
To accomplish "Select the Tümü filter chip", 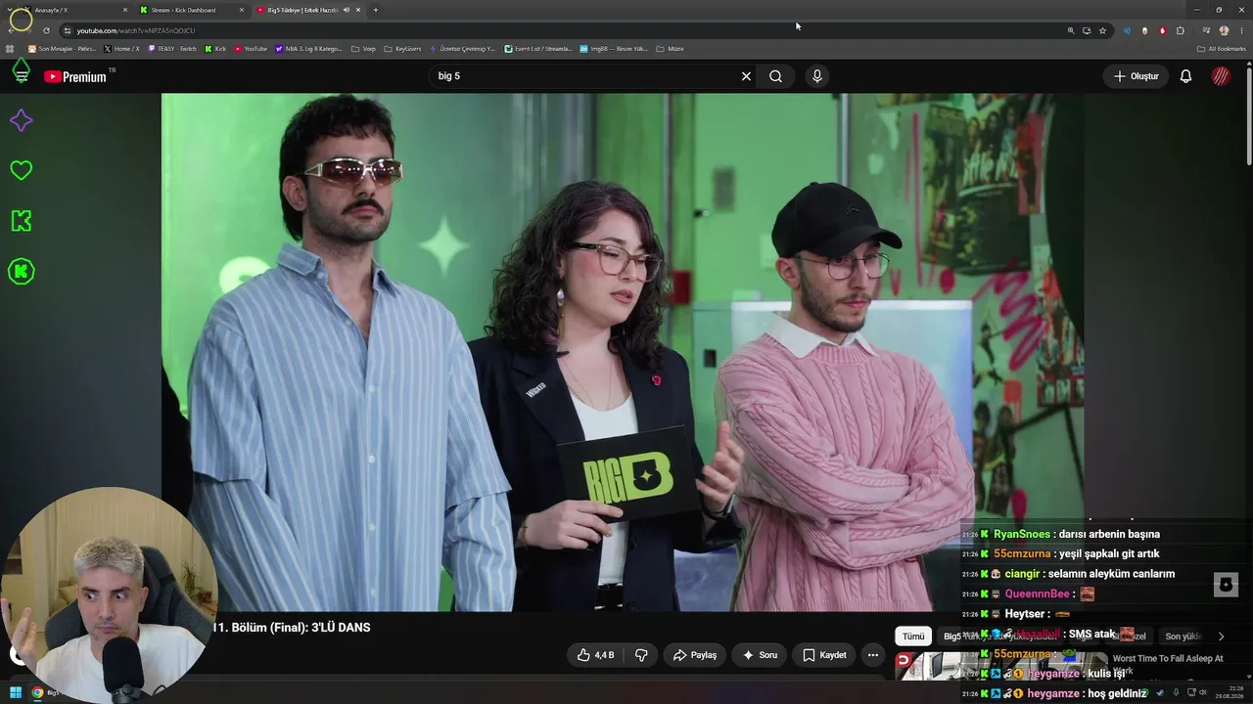I will tap(913, 637).
